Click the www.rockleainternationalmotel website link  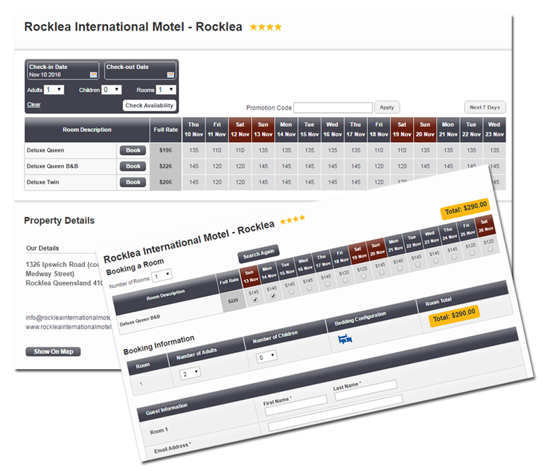point(69,327)
